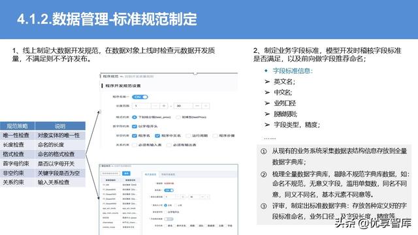Toggle the ON switch in 程序开发规范设置

pyautogui.click(x=140, y=97)
